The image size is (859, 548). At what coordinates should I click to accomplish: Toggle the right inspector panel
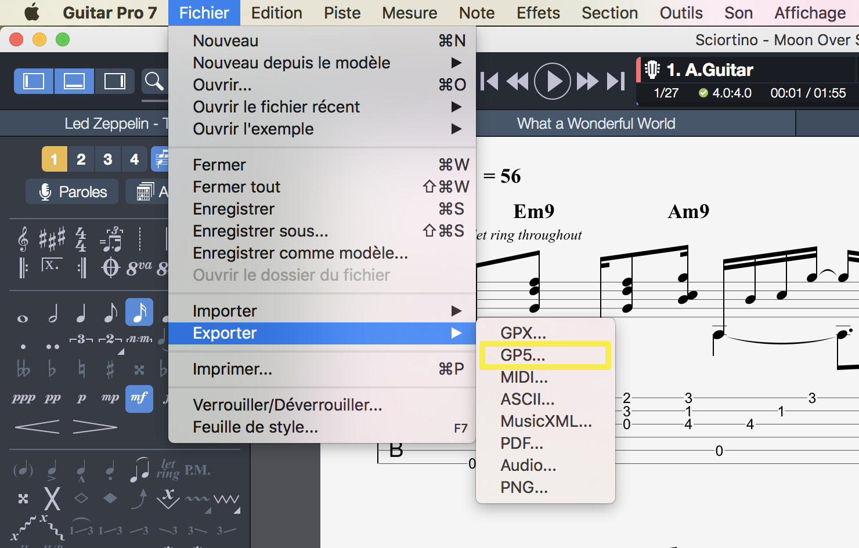pos(114,81)
